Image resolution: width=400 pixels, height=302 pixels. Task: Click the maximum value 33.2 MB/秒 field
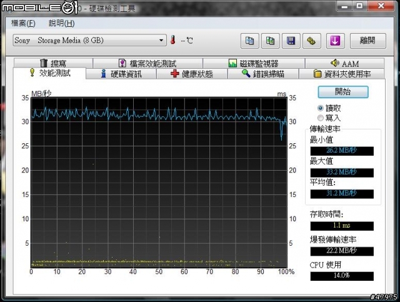[x=342, y=173]
